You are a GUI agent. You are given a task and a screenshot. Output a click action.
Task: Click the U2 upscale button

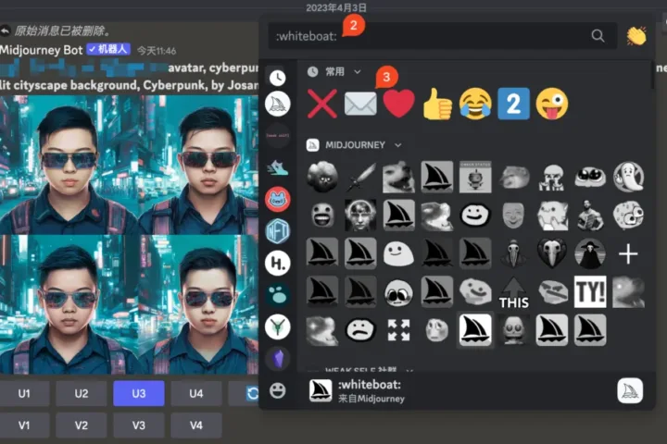pos(82,393)
